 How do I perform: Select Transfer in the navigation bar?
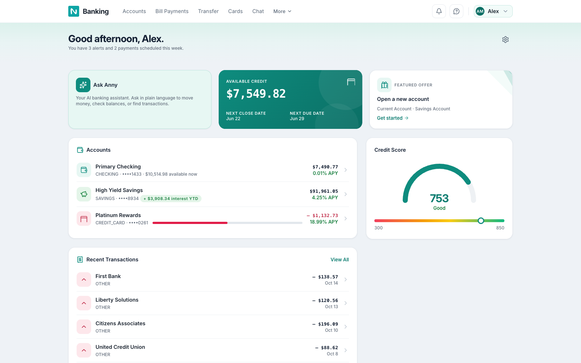(208, 11)
